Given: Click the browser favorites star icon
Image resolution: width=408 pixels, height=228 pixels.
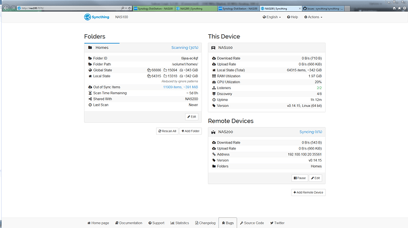Looking at the screenshot, I should [399, 8].
